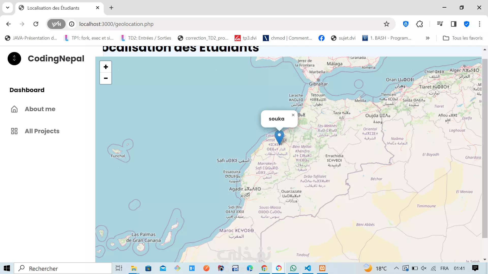Open XAMPP from taskbar

(x=322, y=268)
